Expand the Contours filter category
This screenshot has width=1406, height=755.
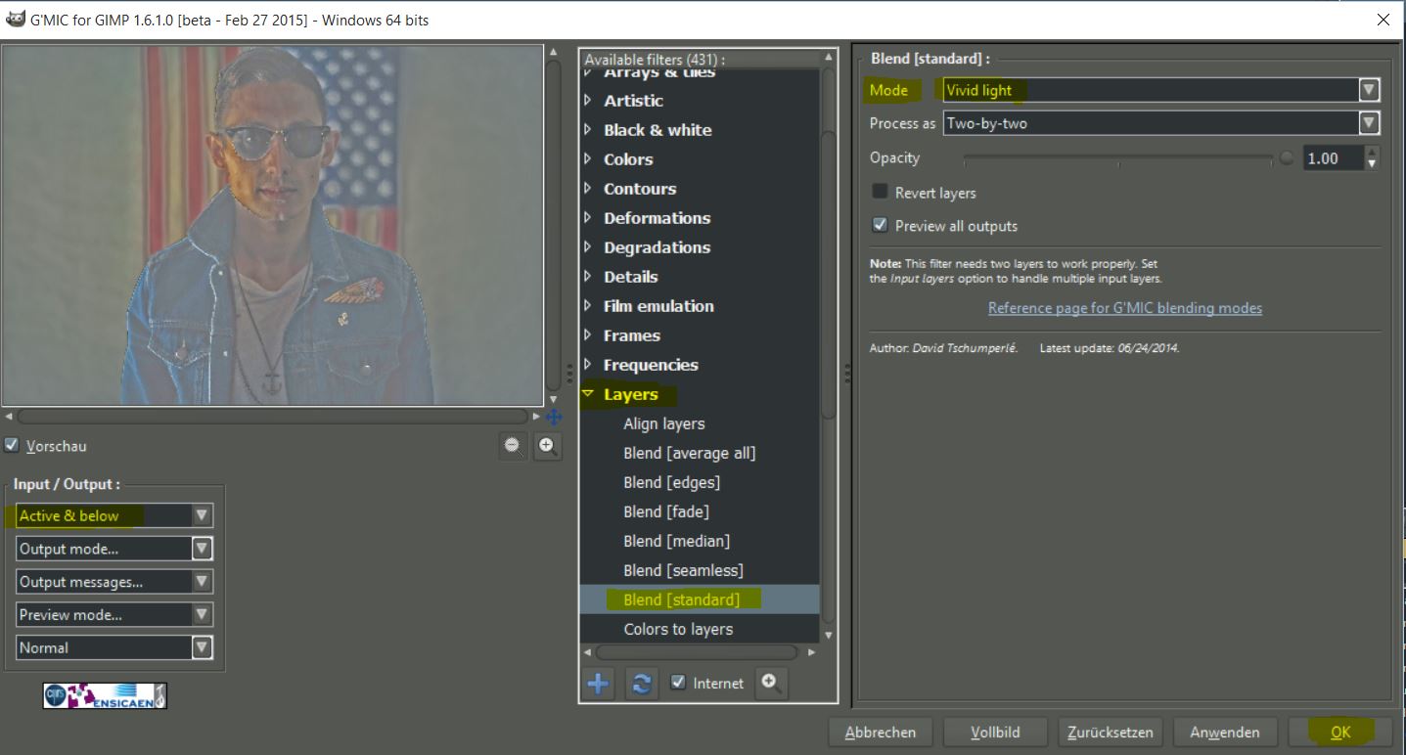click(587, 189)
